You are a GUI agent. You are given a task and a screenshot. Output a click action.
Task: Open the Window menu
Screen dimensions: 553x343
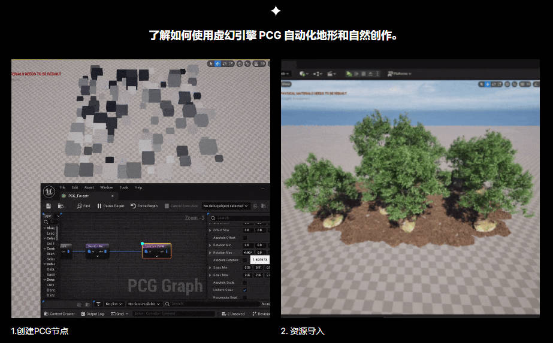(106, 187)
